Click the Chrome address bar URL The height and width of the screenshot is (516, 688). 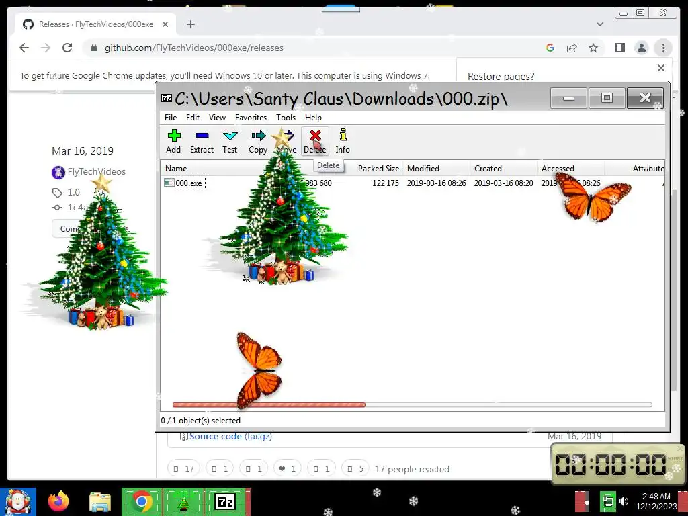(x=194, y=48)
